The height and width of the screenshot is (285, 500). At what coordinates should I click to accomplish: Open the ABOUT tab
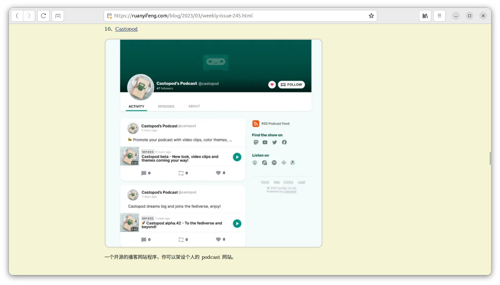pos(194,106)
